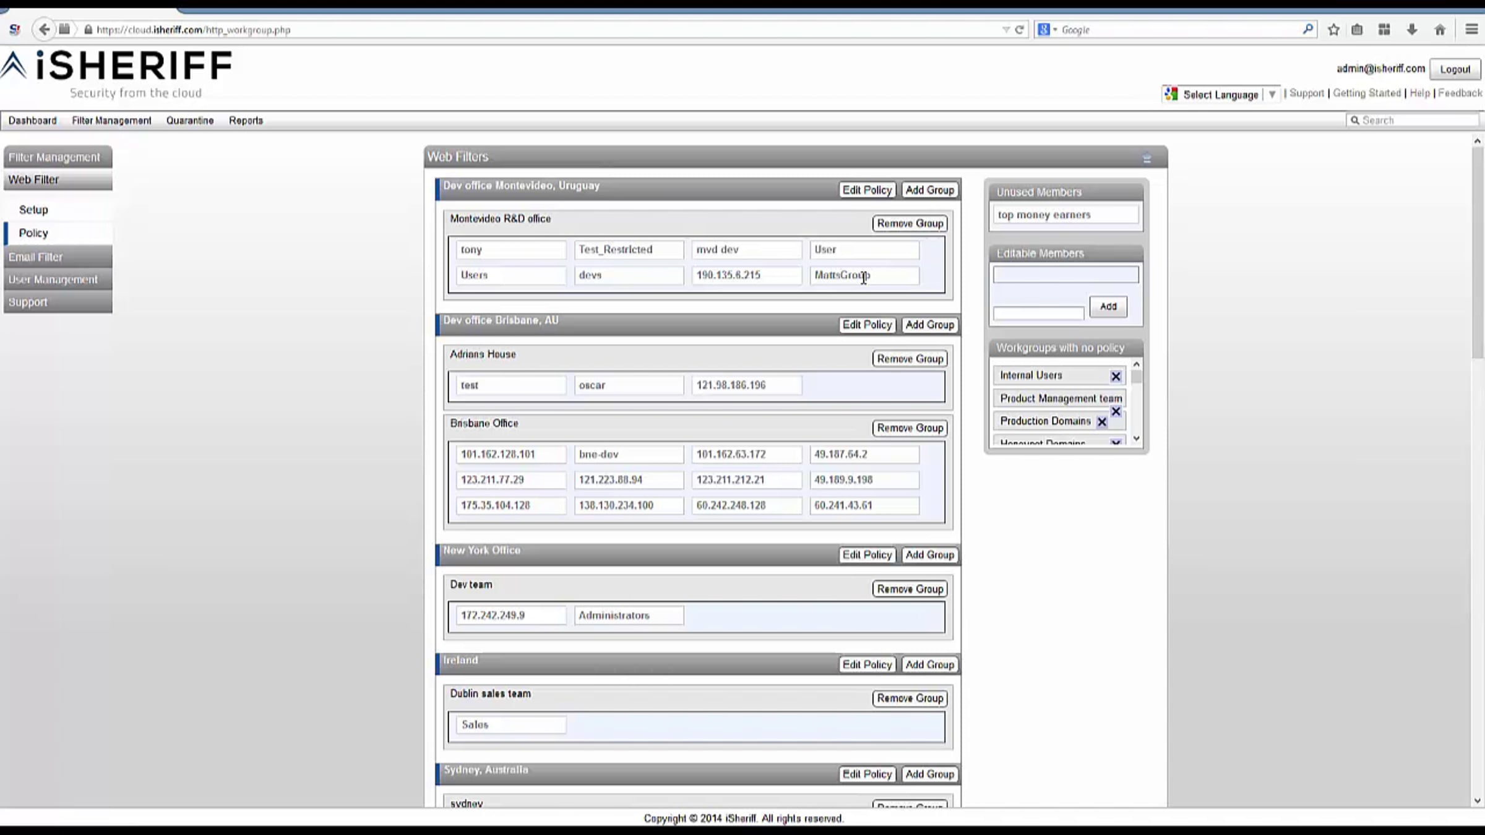Click the Logout button
The height and width of the screenshot is (835, 1485).
pos(1455,69)
